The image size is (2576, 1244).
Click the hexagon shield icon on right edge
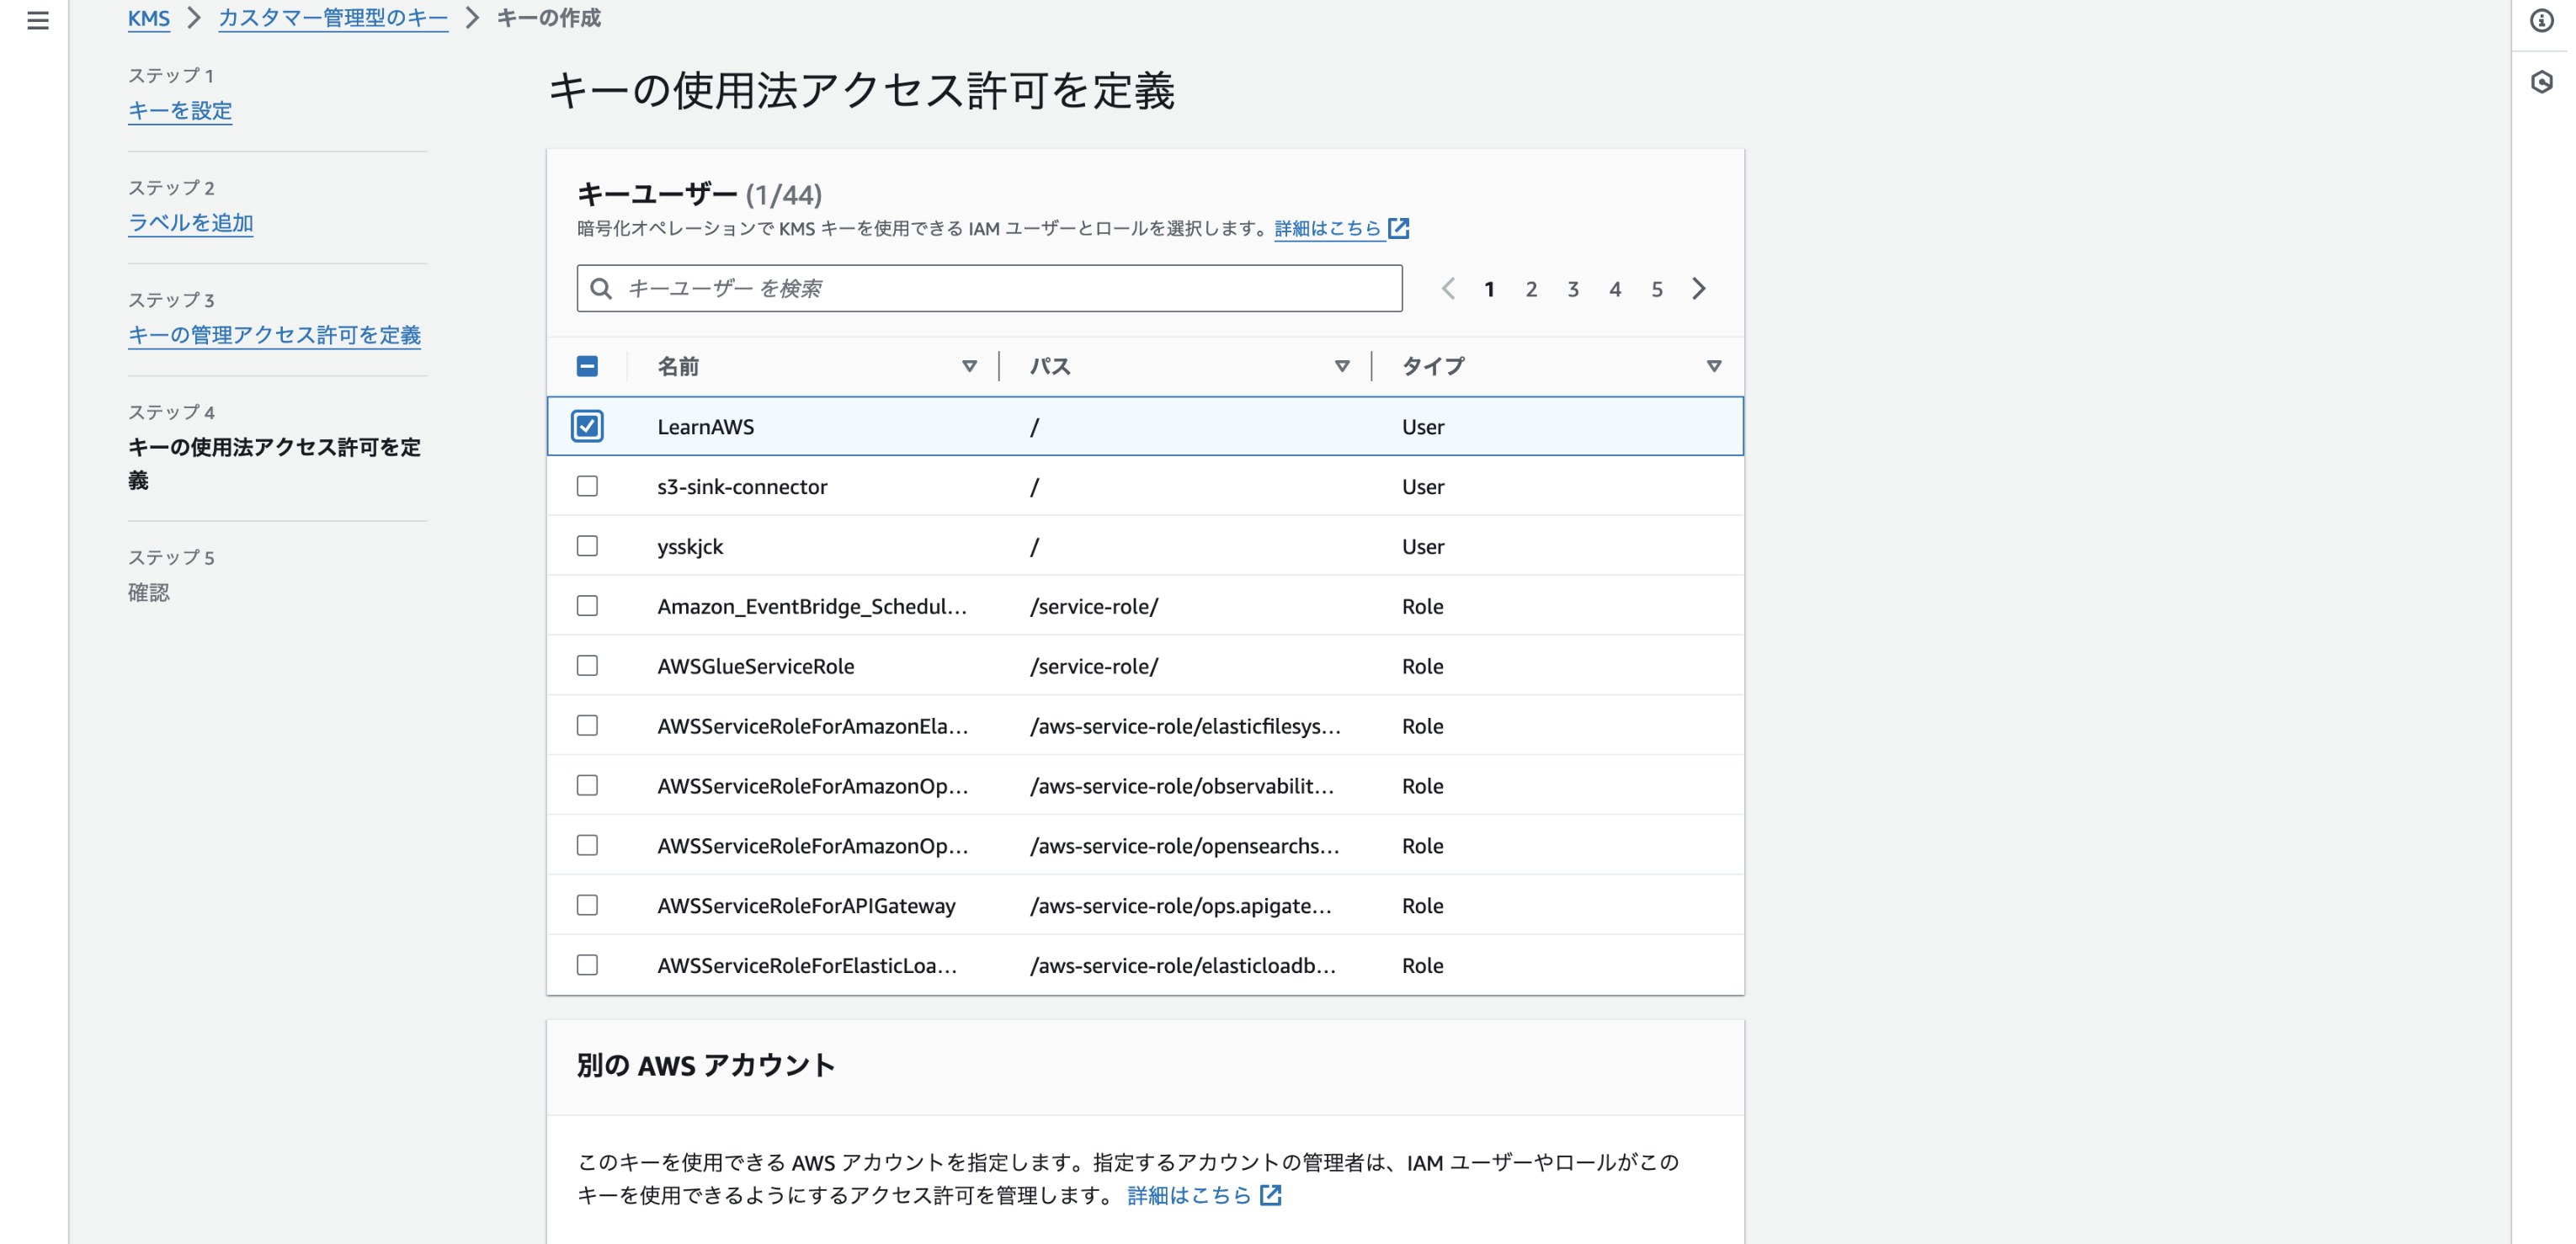click(2541, 82)
